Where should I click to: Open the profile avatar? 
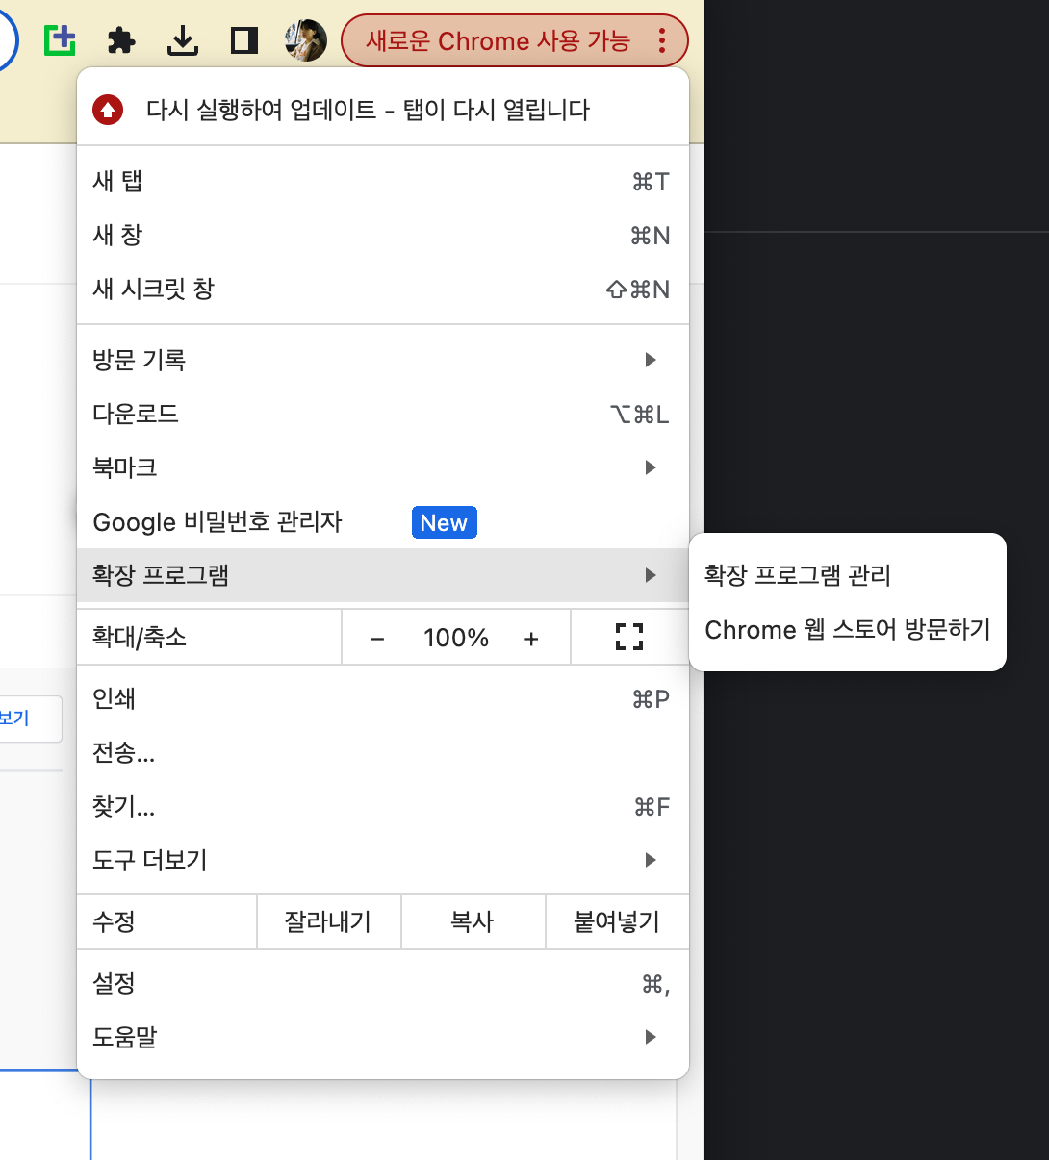click(306, 40)
